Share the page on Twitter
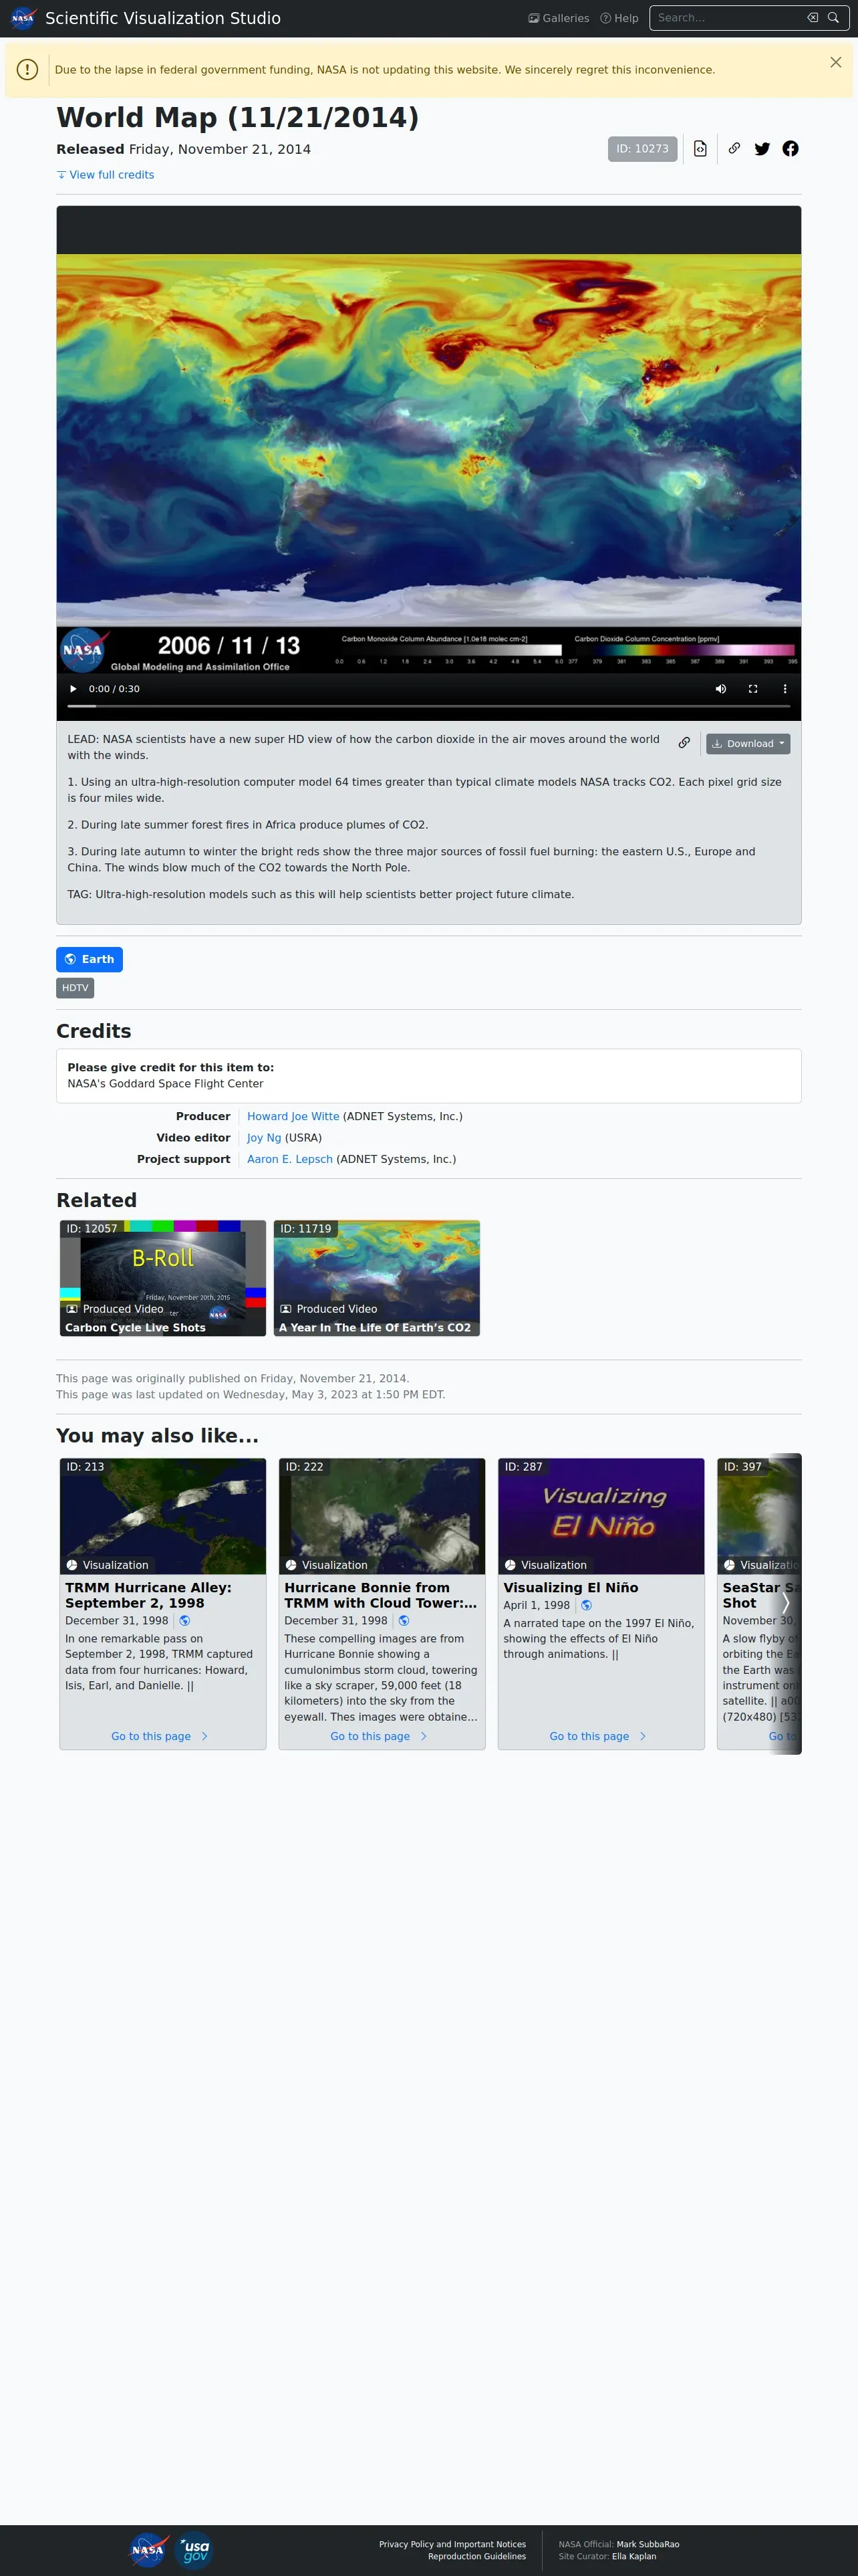This screenshot has width=858, height=2576. [762, 149]
